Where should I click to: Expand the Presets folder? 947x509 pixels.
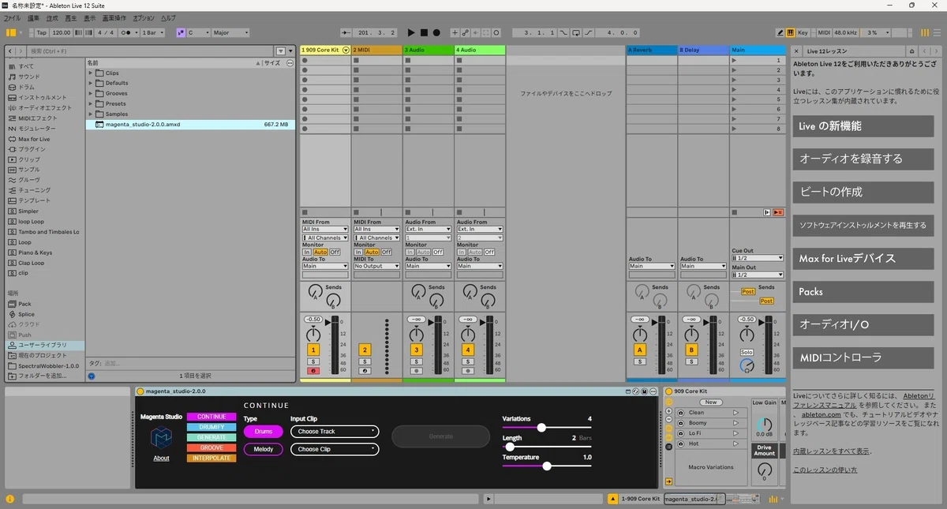point(92,103)
